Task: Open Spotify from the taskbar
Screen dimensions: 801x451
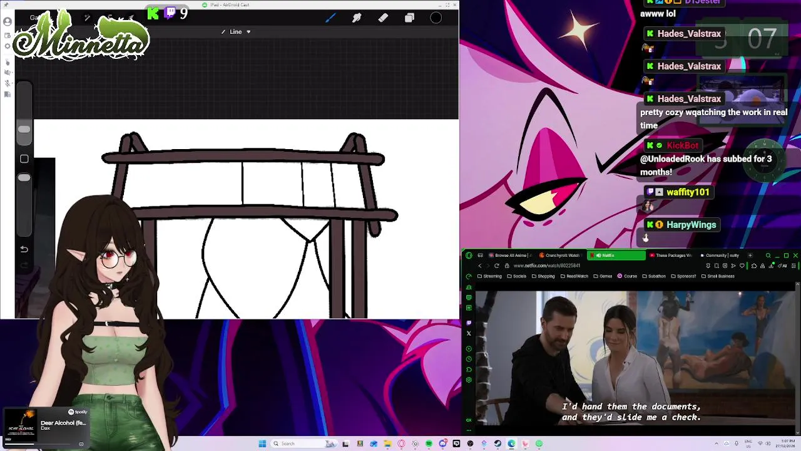Action: (429, 443)
